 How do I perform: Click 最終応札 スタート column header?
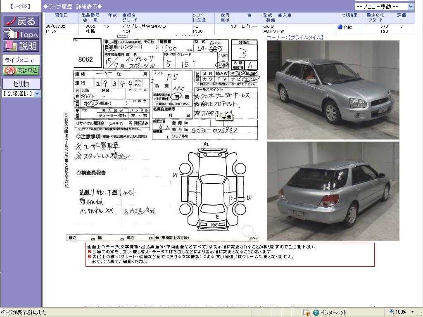(375, 18)
